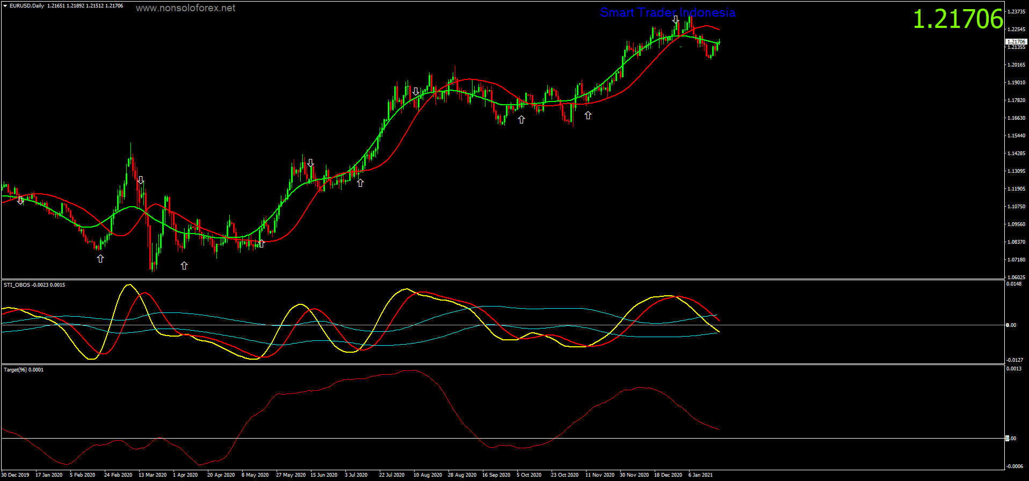Image resolution: width=1029 pixels, height=481 pixels.
Task: Click the 20 Apr 2020 date label
Action: 221,475
